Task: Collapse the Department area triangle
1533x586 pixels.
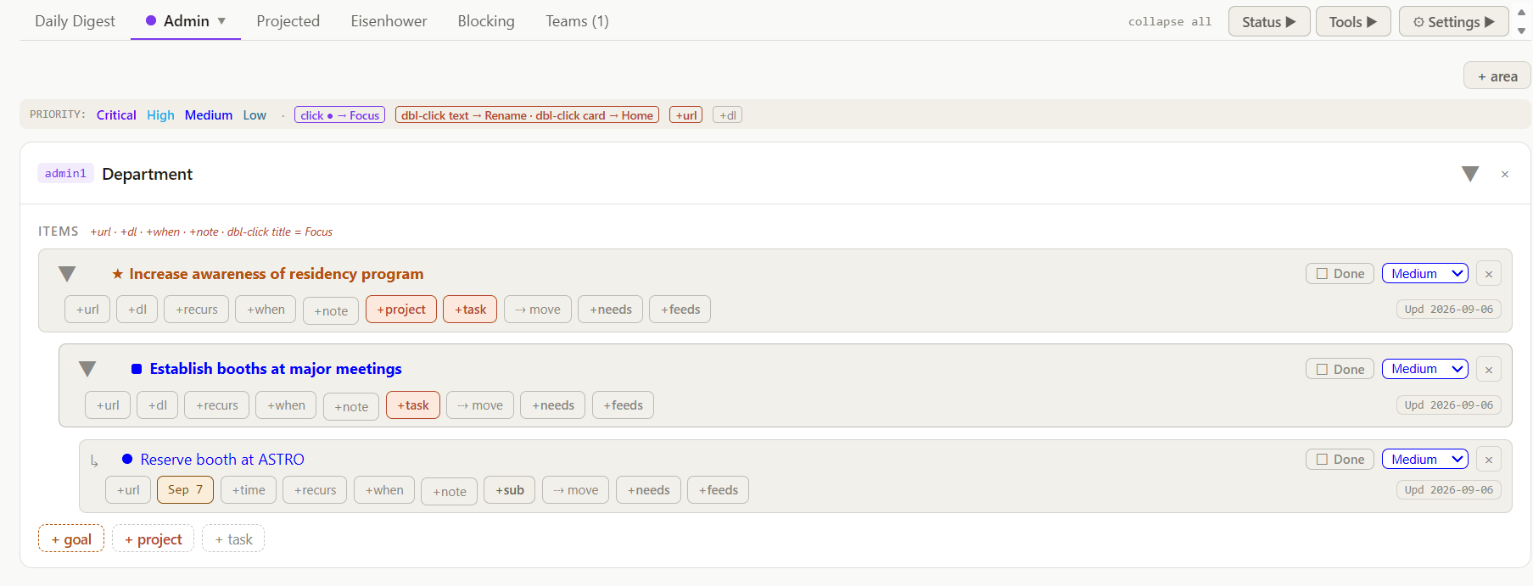Action: tap(1470, 174)
